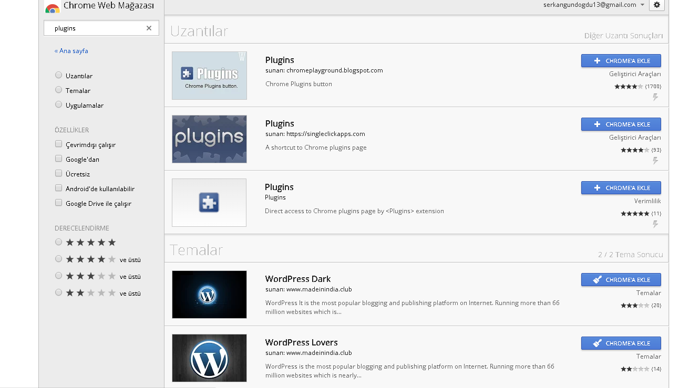This screenshot has height=388, width=690.
Task: Add WordPress Lovers theme to Chrome
Action: tap(621, 343)
